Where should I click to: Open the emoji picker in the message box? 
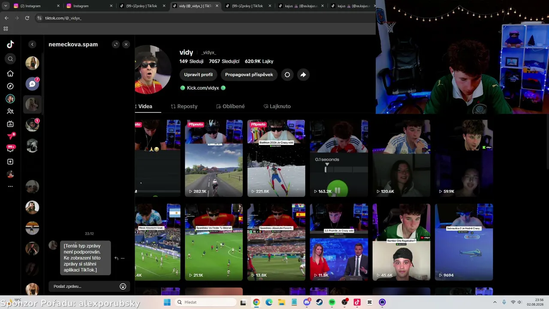pyautogui.click(x=123, y=286)
